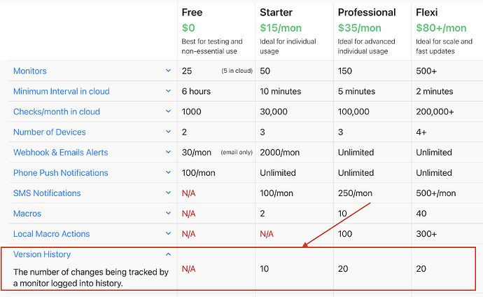This screenshot has width=483, height=297.
Task: Expand the Webhook & Emails Alerts chevron
Action: click(x=168, y=152)
